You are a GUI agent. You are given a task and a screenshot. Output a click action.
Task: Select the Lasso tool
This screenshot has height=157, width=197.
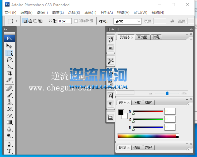coord(9,59)
